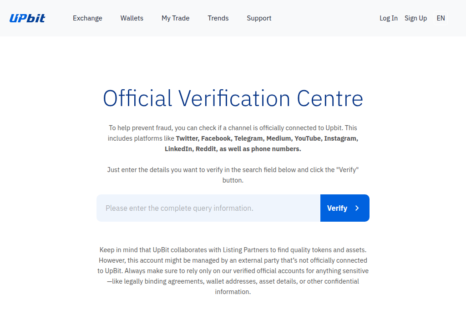Image resolution: width=466 pixels, height=310 pixels.
Task: Click the Sign Up link
Action: 415,18
